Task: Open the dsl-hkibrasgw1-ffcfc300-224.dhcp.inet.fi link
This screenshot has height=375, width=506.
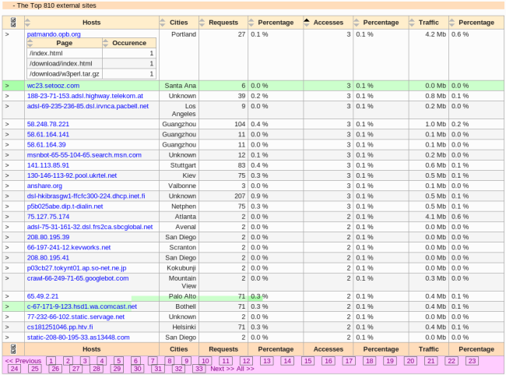Action: pyautogui.click(x=86, y=196)
